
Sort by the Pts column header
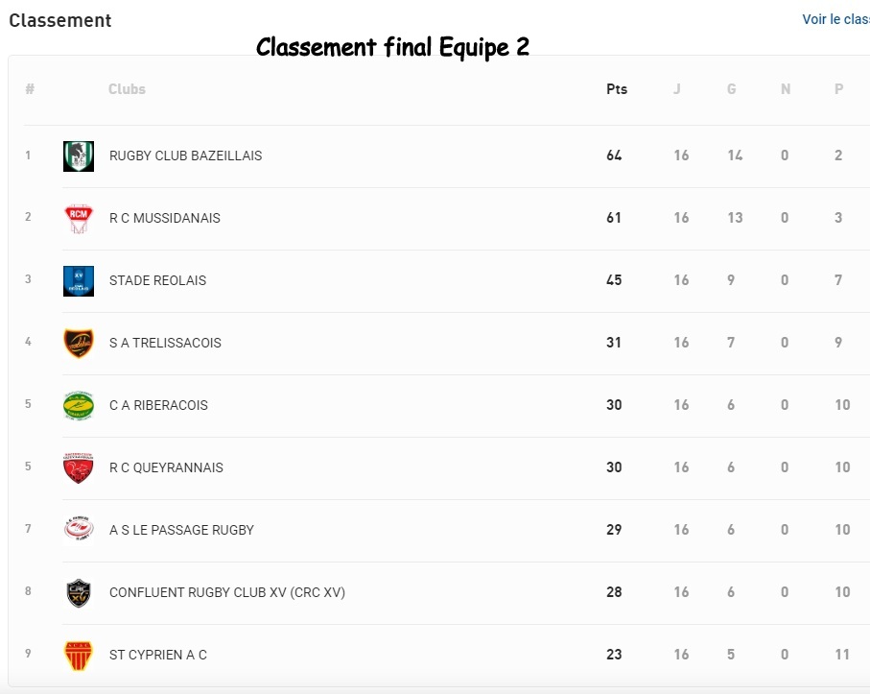tap(617, 89)
